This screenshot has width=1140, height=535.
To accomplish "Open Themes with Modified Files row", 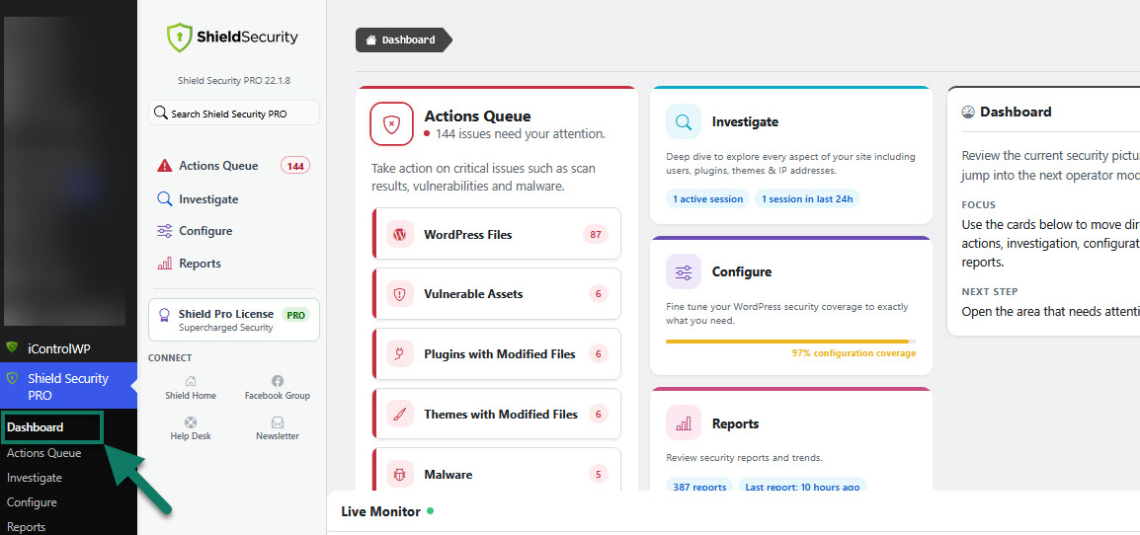I will (497, 415).
